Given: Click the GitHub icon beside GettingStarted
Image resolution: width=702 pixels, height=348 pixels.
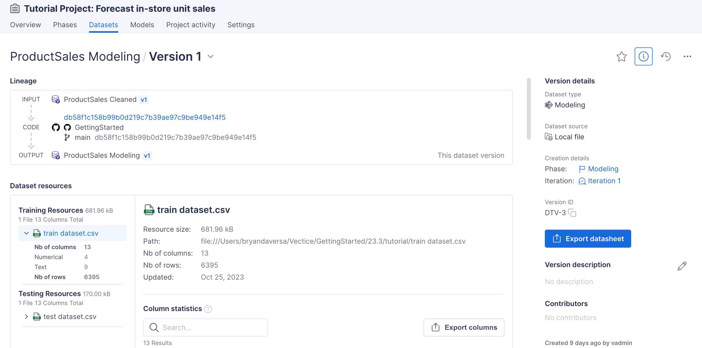Looking at the screenshot, I should click(x=67, y=127).
